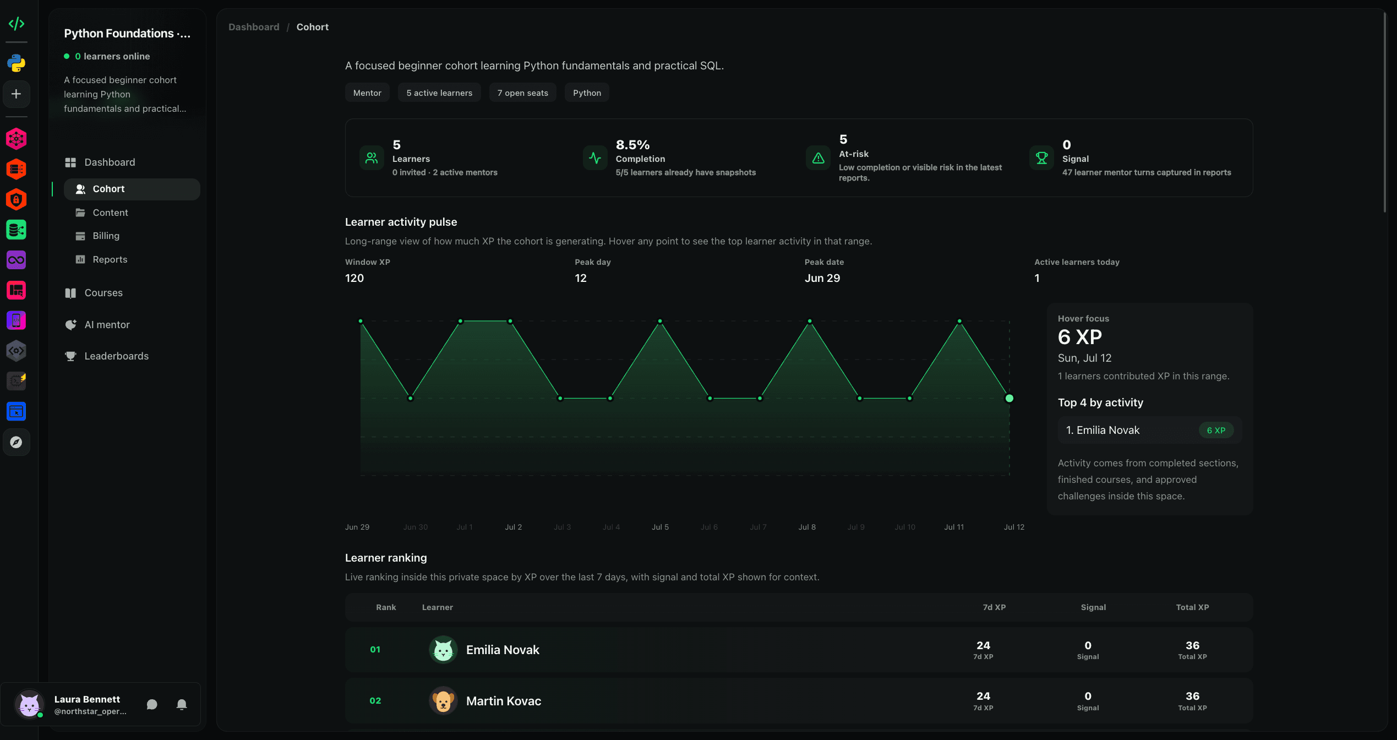Click the '5 active learners' chip
The height and width of the screenshot is (740, 1397).
pyautogui.click(x=439, y=93)
